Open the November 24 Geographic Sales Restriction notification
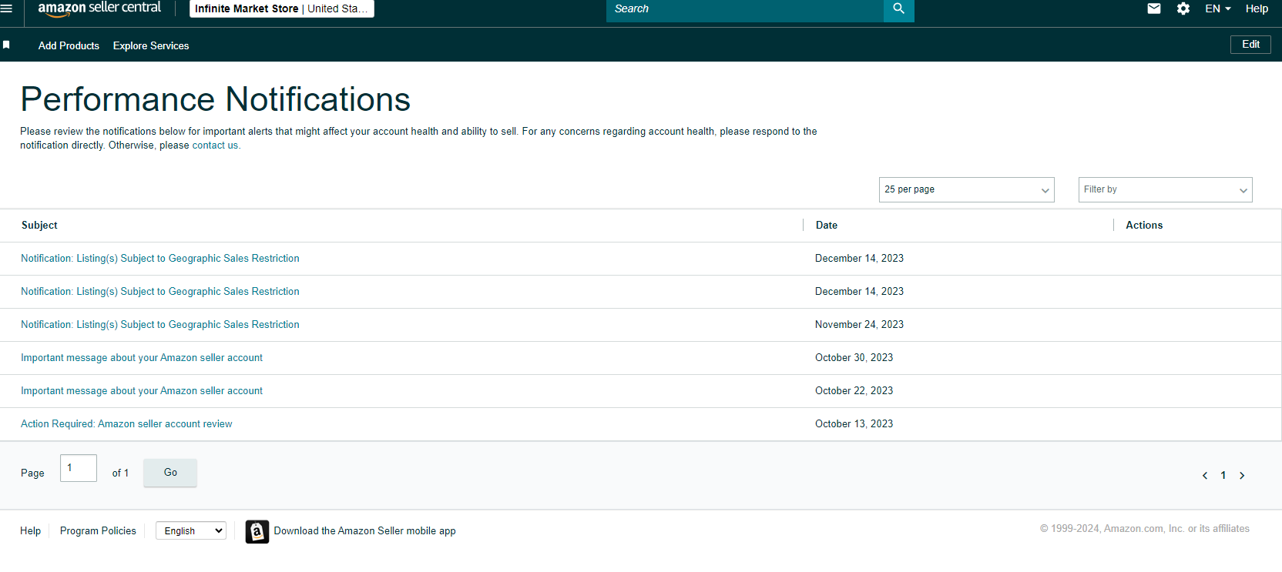 (160, 325)
